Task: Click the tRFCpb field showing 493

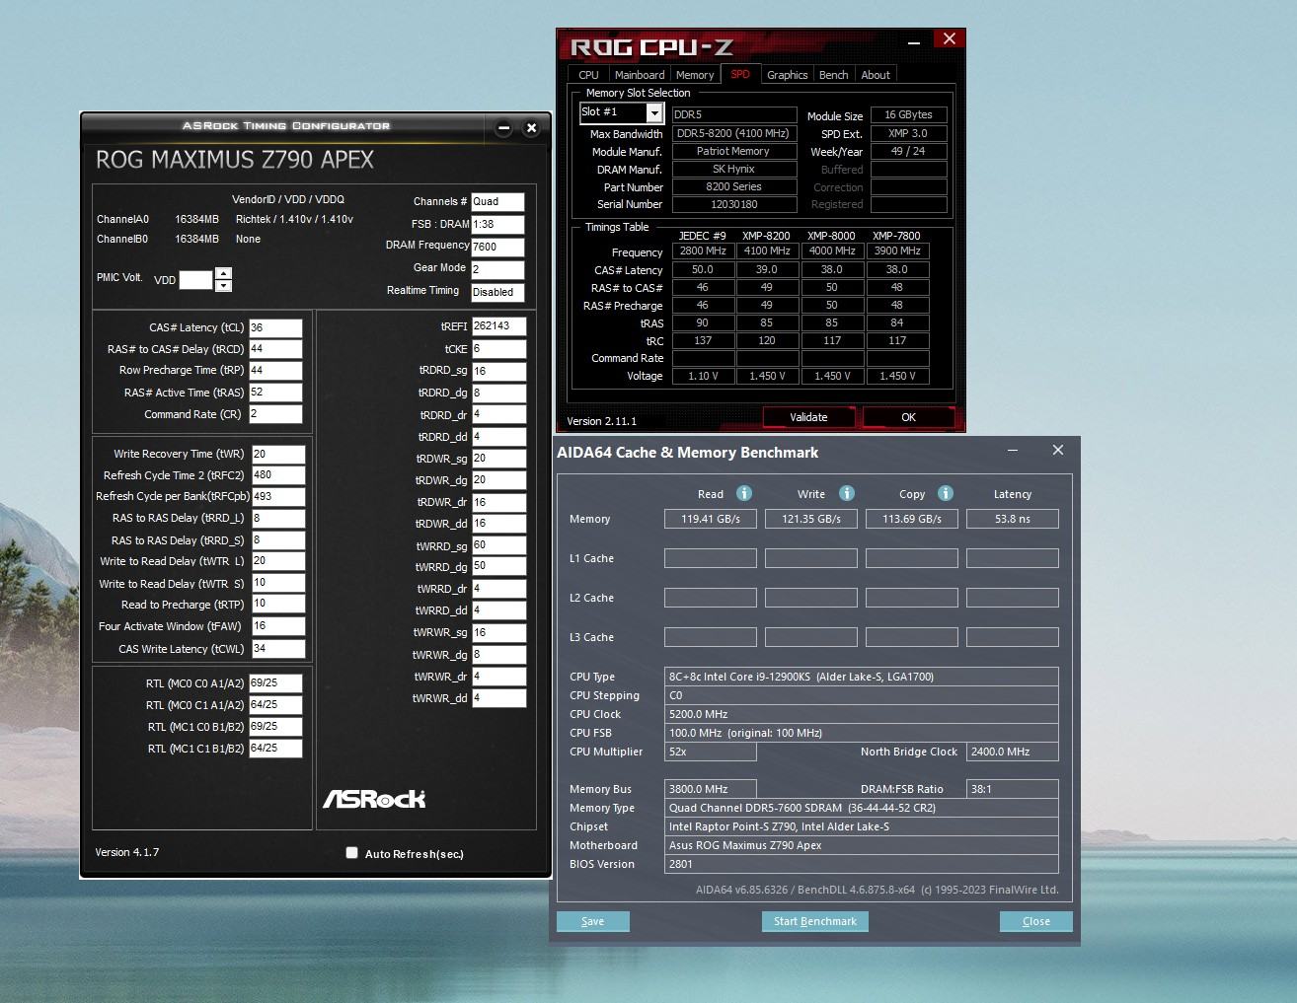Action: (x=278, y=497)
